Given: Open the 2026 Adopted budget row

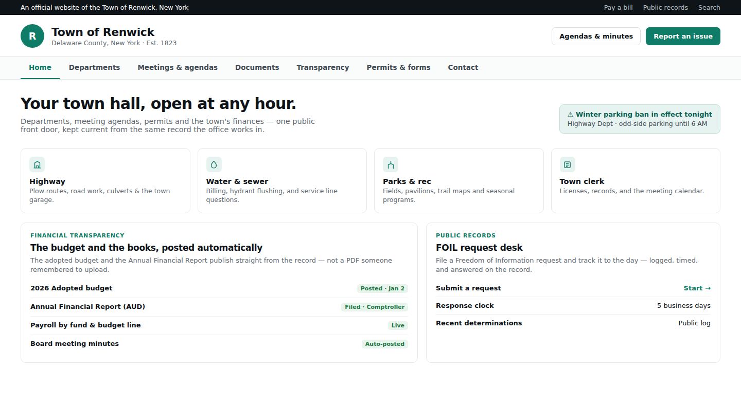Looking at the screenshot, I should tap(219, 288).
